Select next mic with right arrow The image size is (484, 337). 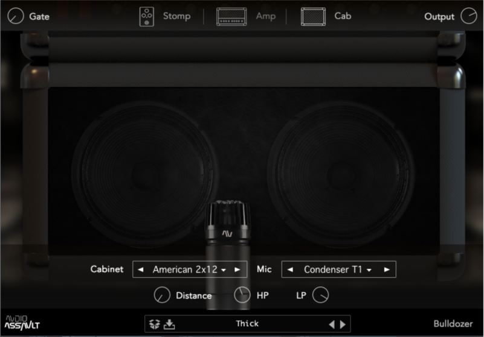(x=387, y=269)
